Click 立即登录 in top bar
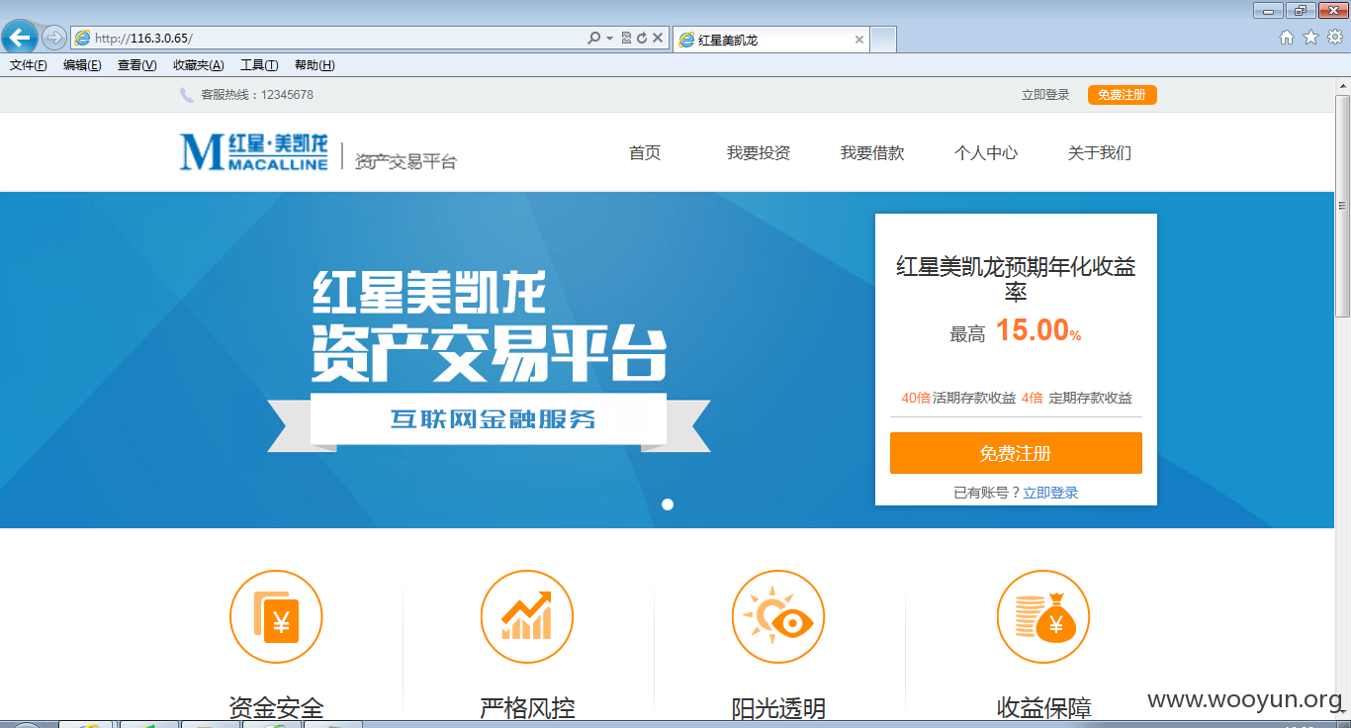This screenshot has width=1351, height=728. (1045, 95)
